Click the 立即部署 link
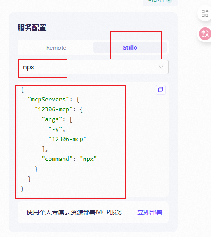Image resolution: width=211 pixels, height=237 pixels. pos(150,212)
